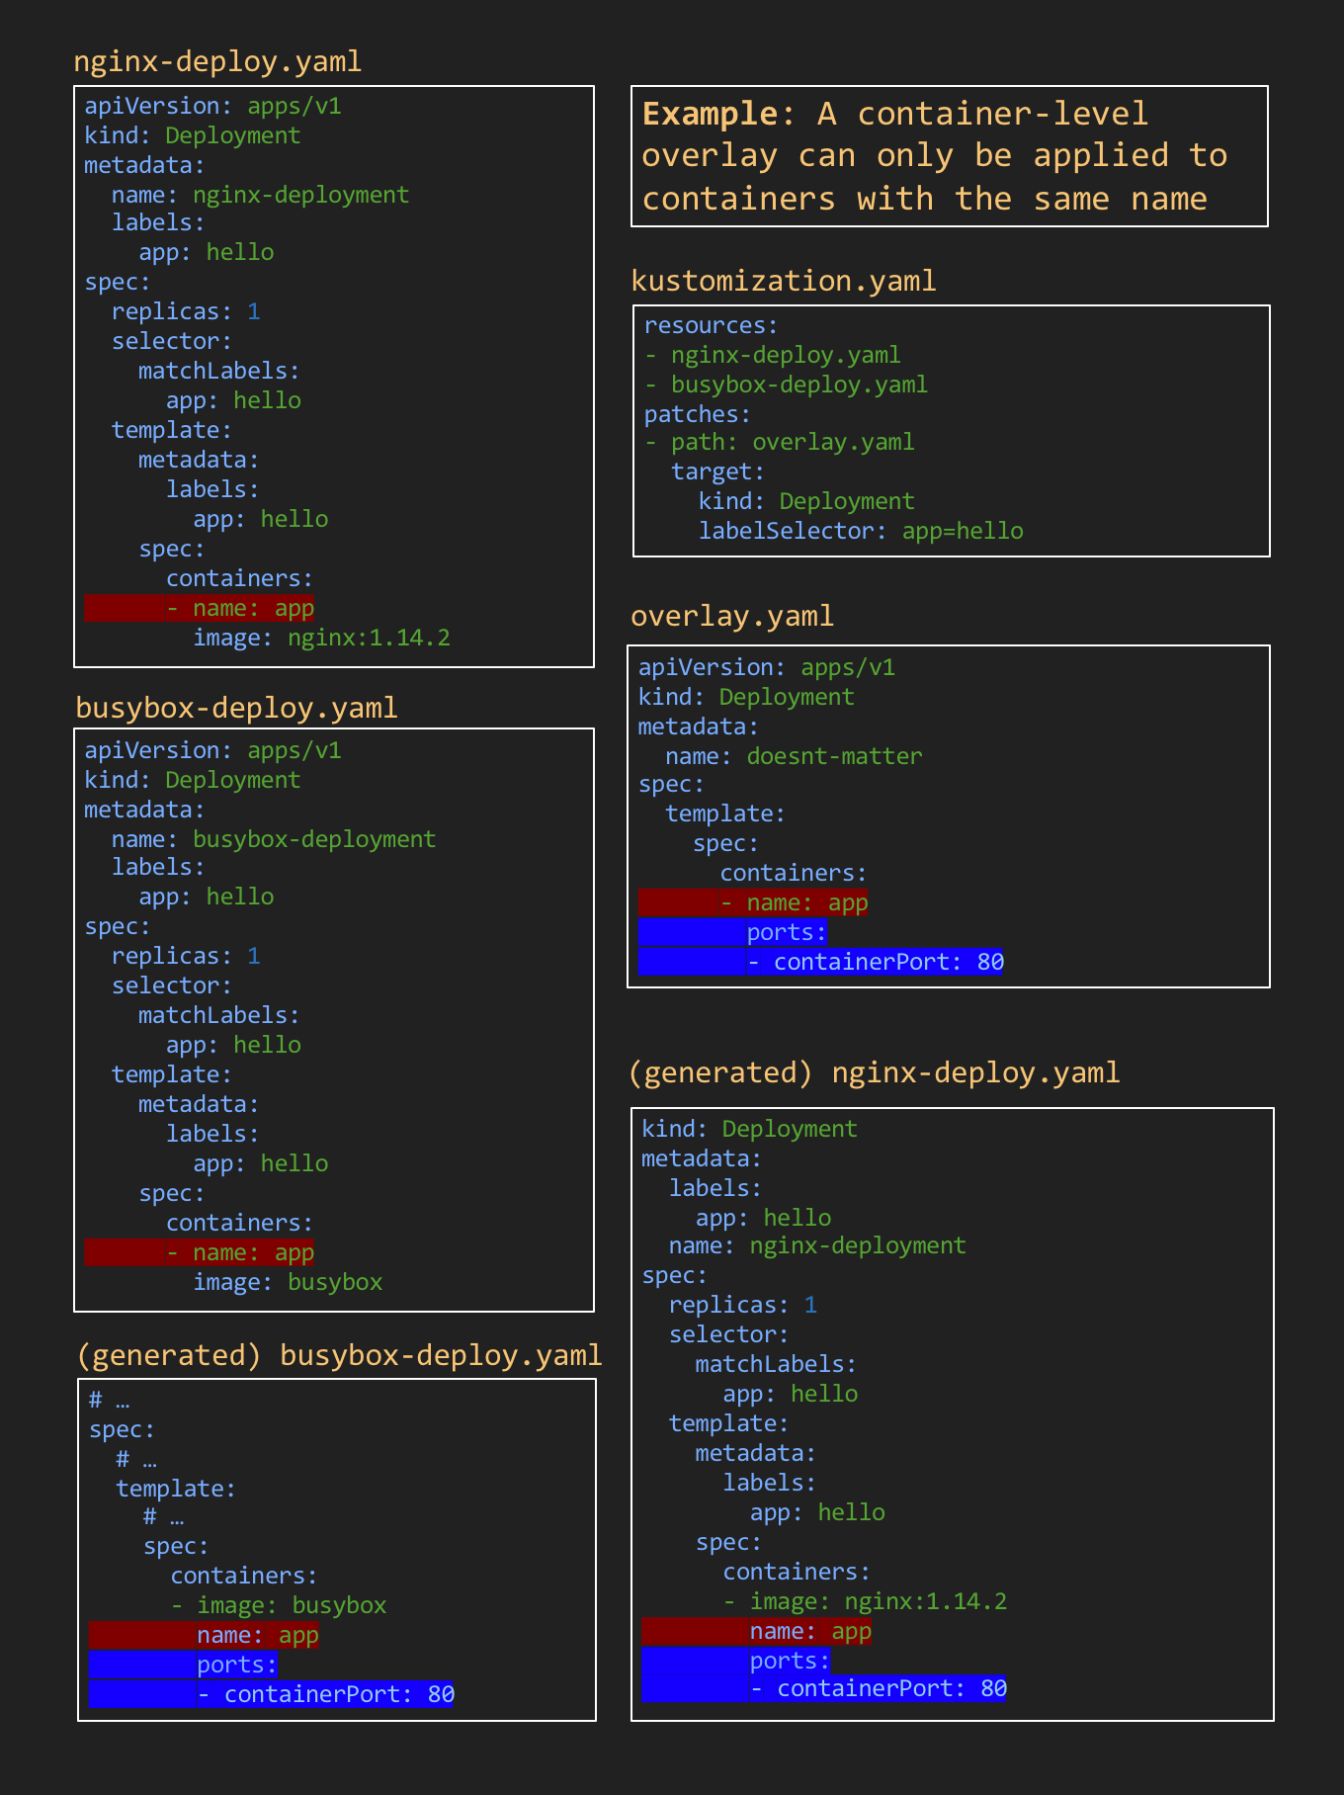The height and width of the screenshot is (1795, 1344).
Task: Click the 'target:' line in kustomization.yaml
Action: [718, 471]
